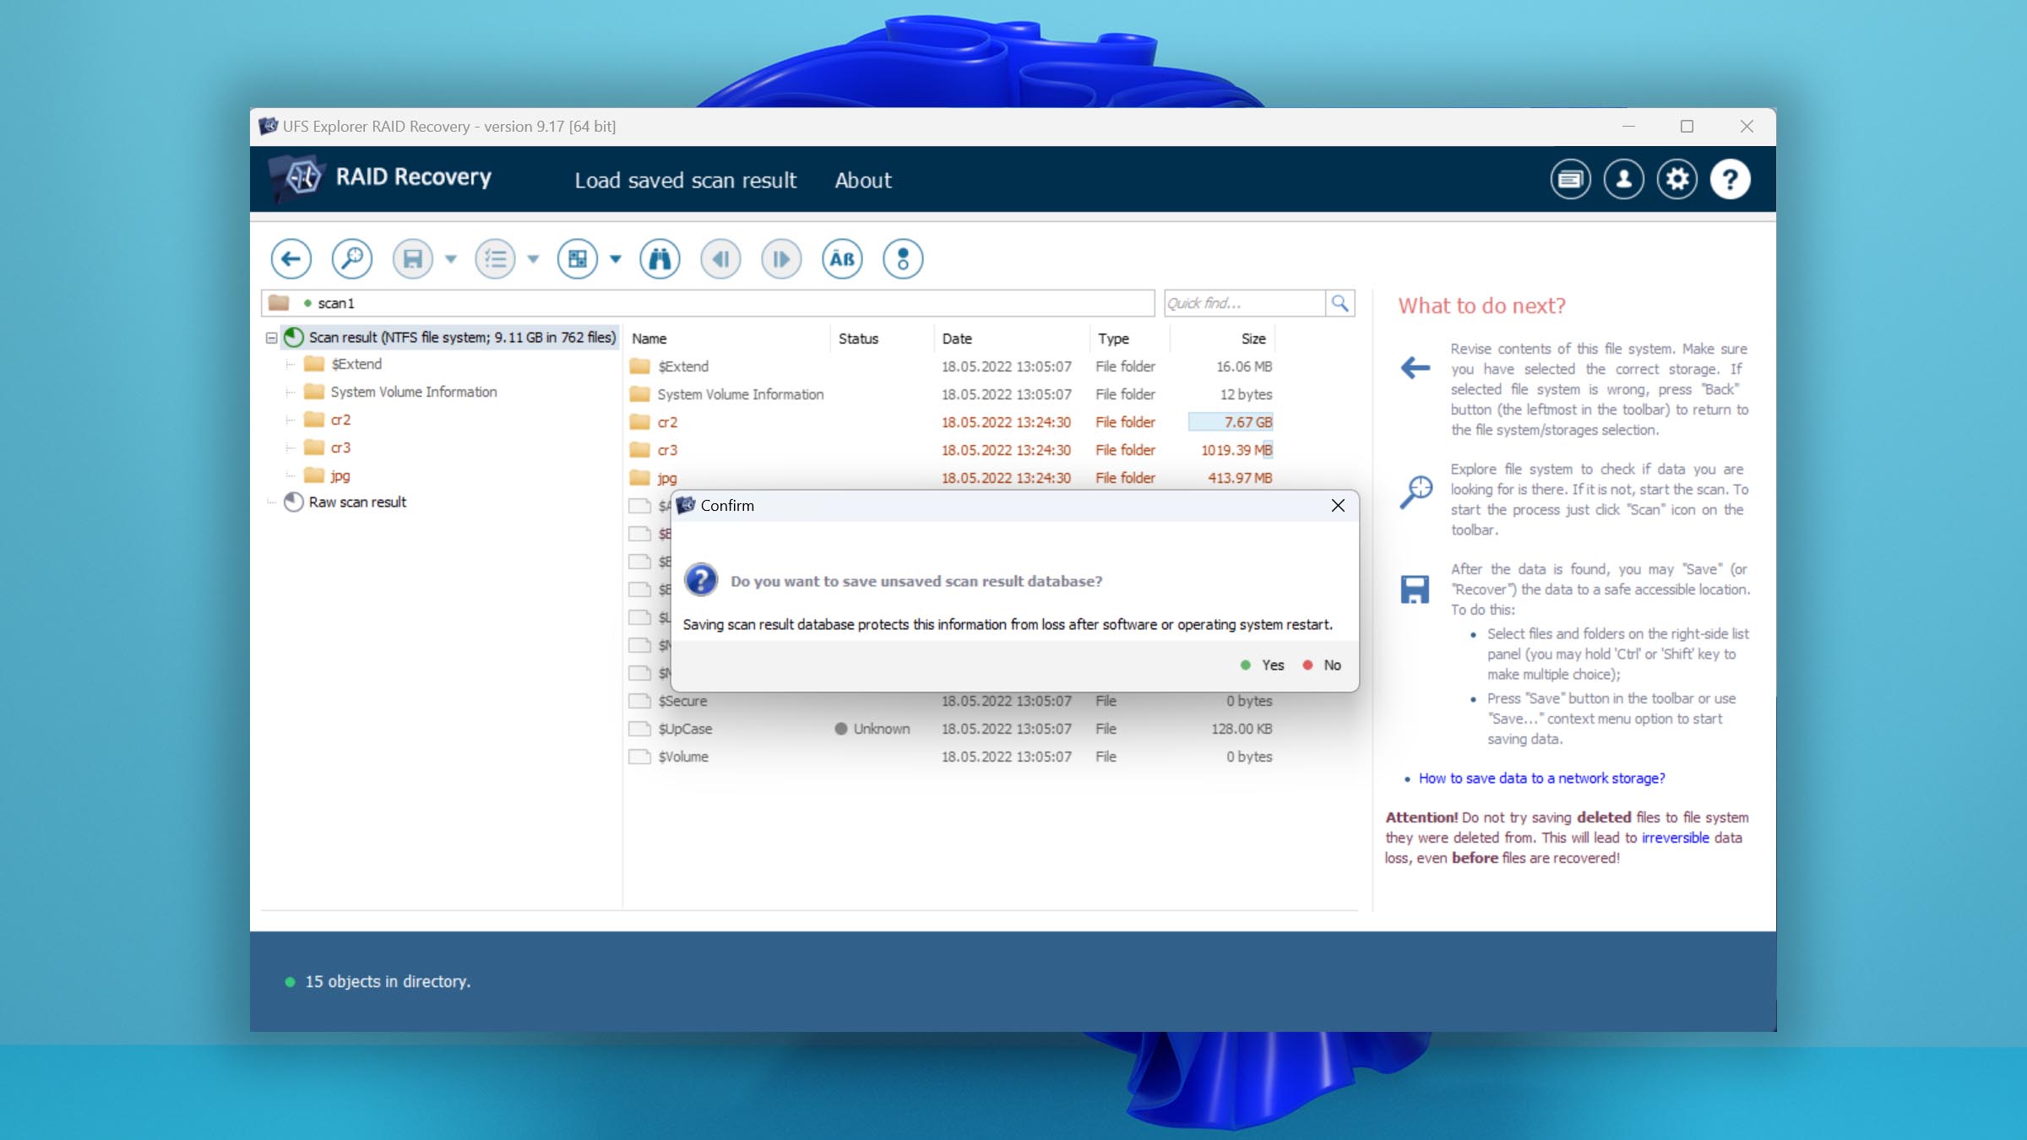Image resolution: width=2027 pixels, height=1140 pixels.
Task: Click the Quick find search magnifier icon
Action: pyautogui.click(x=1340, y=303)
